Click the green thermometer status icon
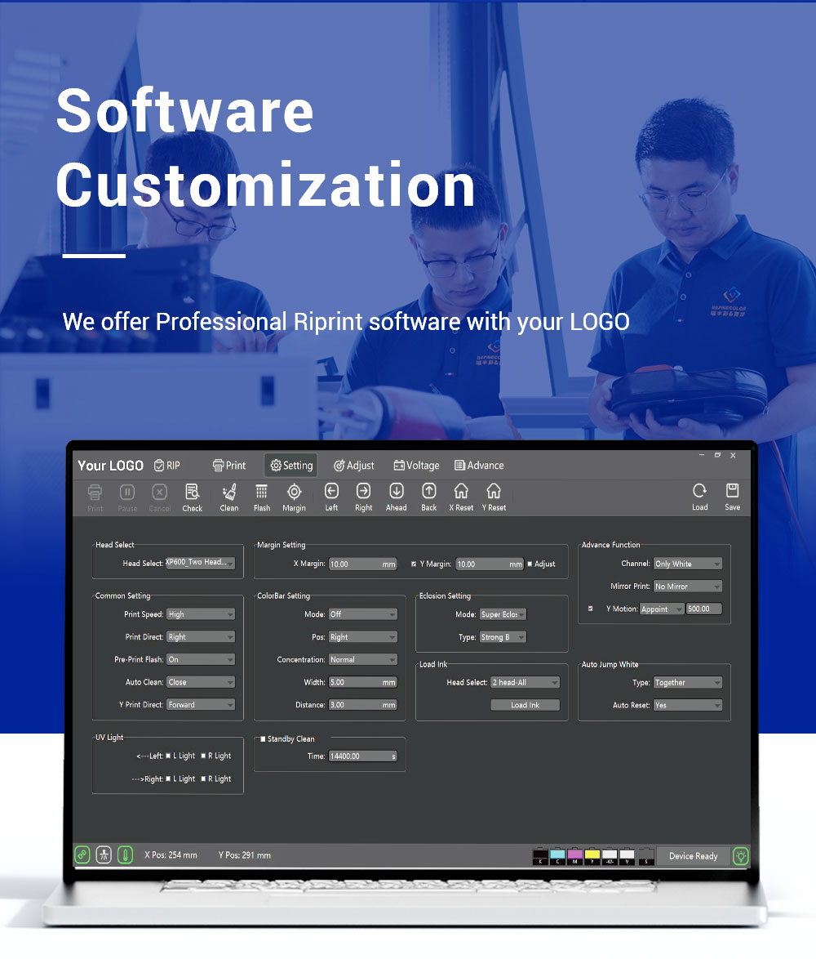Image resolution: width=816 pixels, height=959 pixels. [x=125, y=854]
